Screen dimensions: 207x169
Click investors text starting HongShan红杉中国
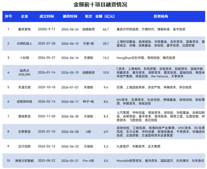click(146, 58)
